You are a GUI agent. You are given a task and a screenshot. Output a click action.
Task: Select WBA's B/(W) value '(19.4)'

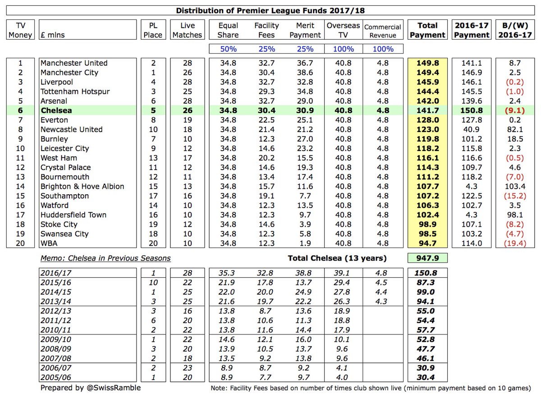coord(514,243)
